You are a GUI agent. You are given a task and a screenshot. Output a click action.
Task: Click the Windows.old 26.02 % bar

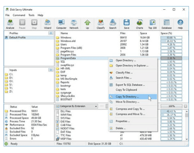click(171, 41)
